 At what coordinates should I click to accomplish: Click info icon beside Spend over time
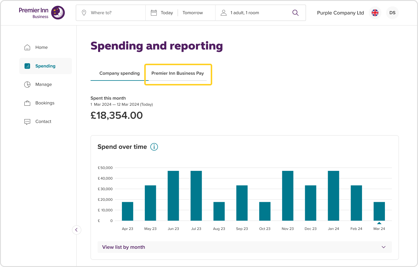154,147
